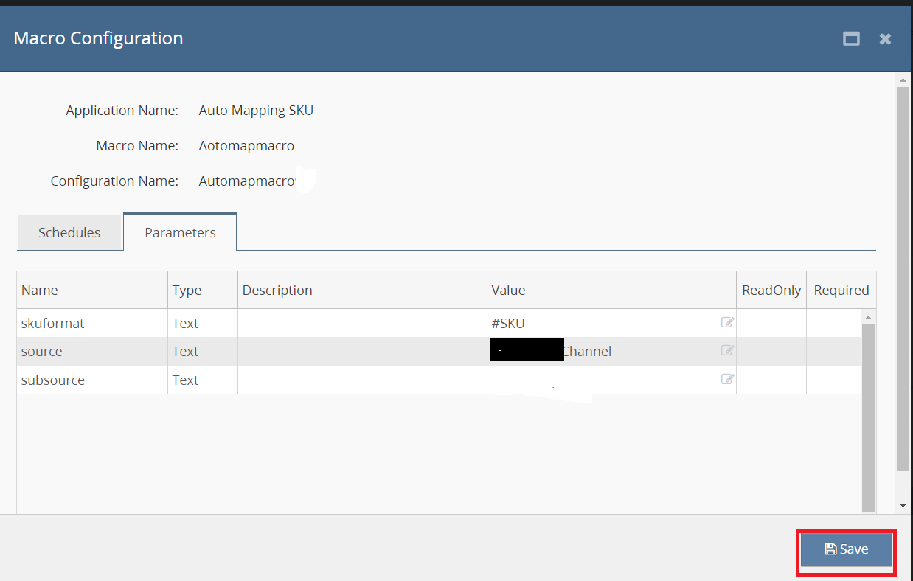Screen dimensions: 913x581
Task: Click the Type column header
Action: point(187,290)
